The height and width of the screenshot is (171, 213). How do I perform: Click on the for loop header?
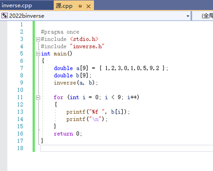click(x=96, y=97)
